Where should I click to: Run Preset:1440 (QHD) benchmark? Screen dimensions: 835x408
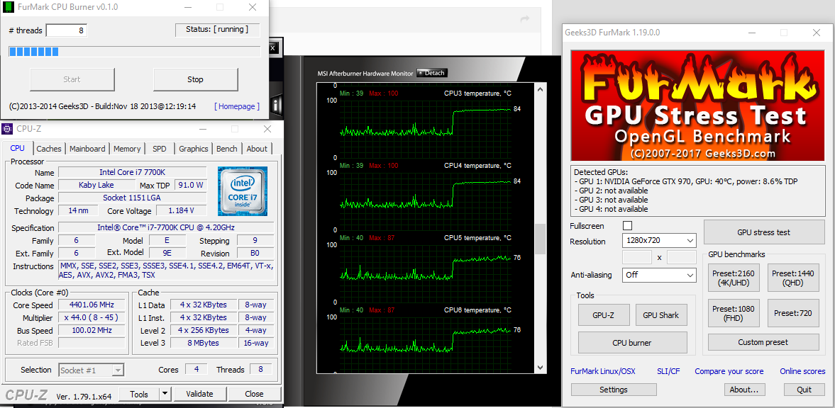click(x=793, y=278)
